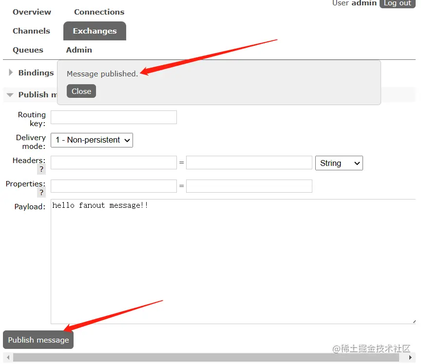Focus the Routing key input field
Viewport: 421px width, 364px height.
pos(114,117)
